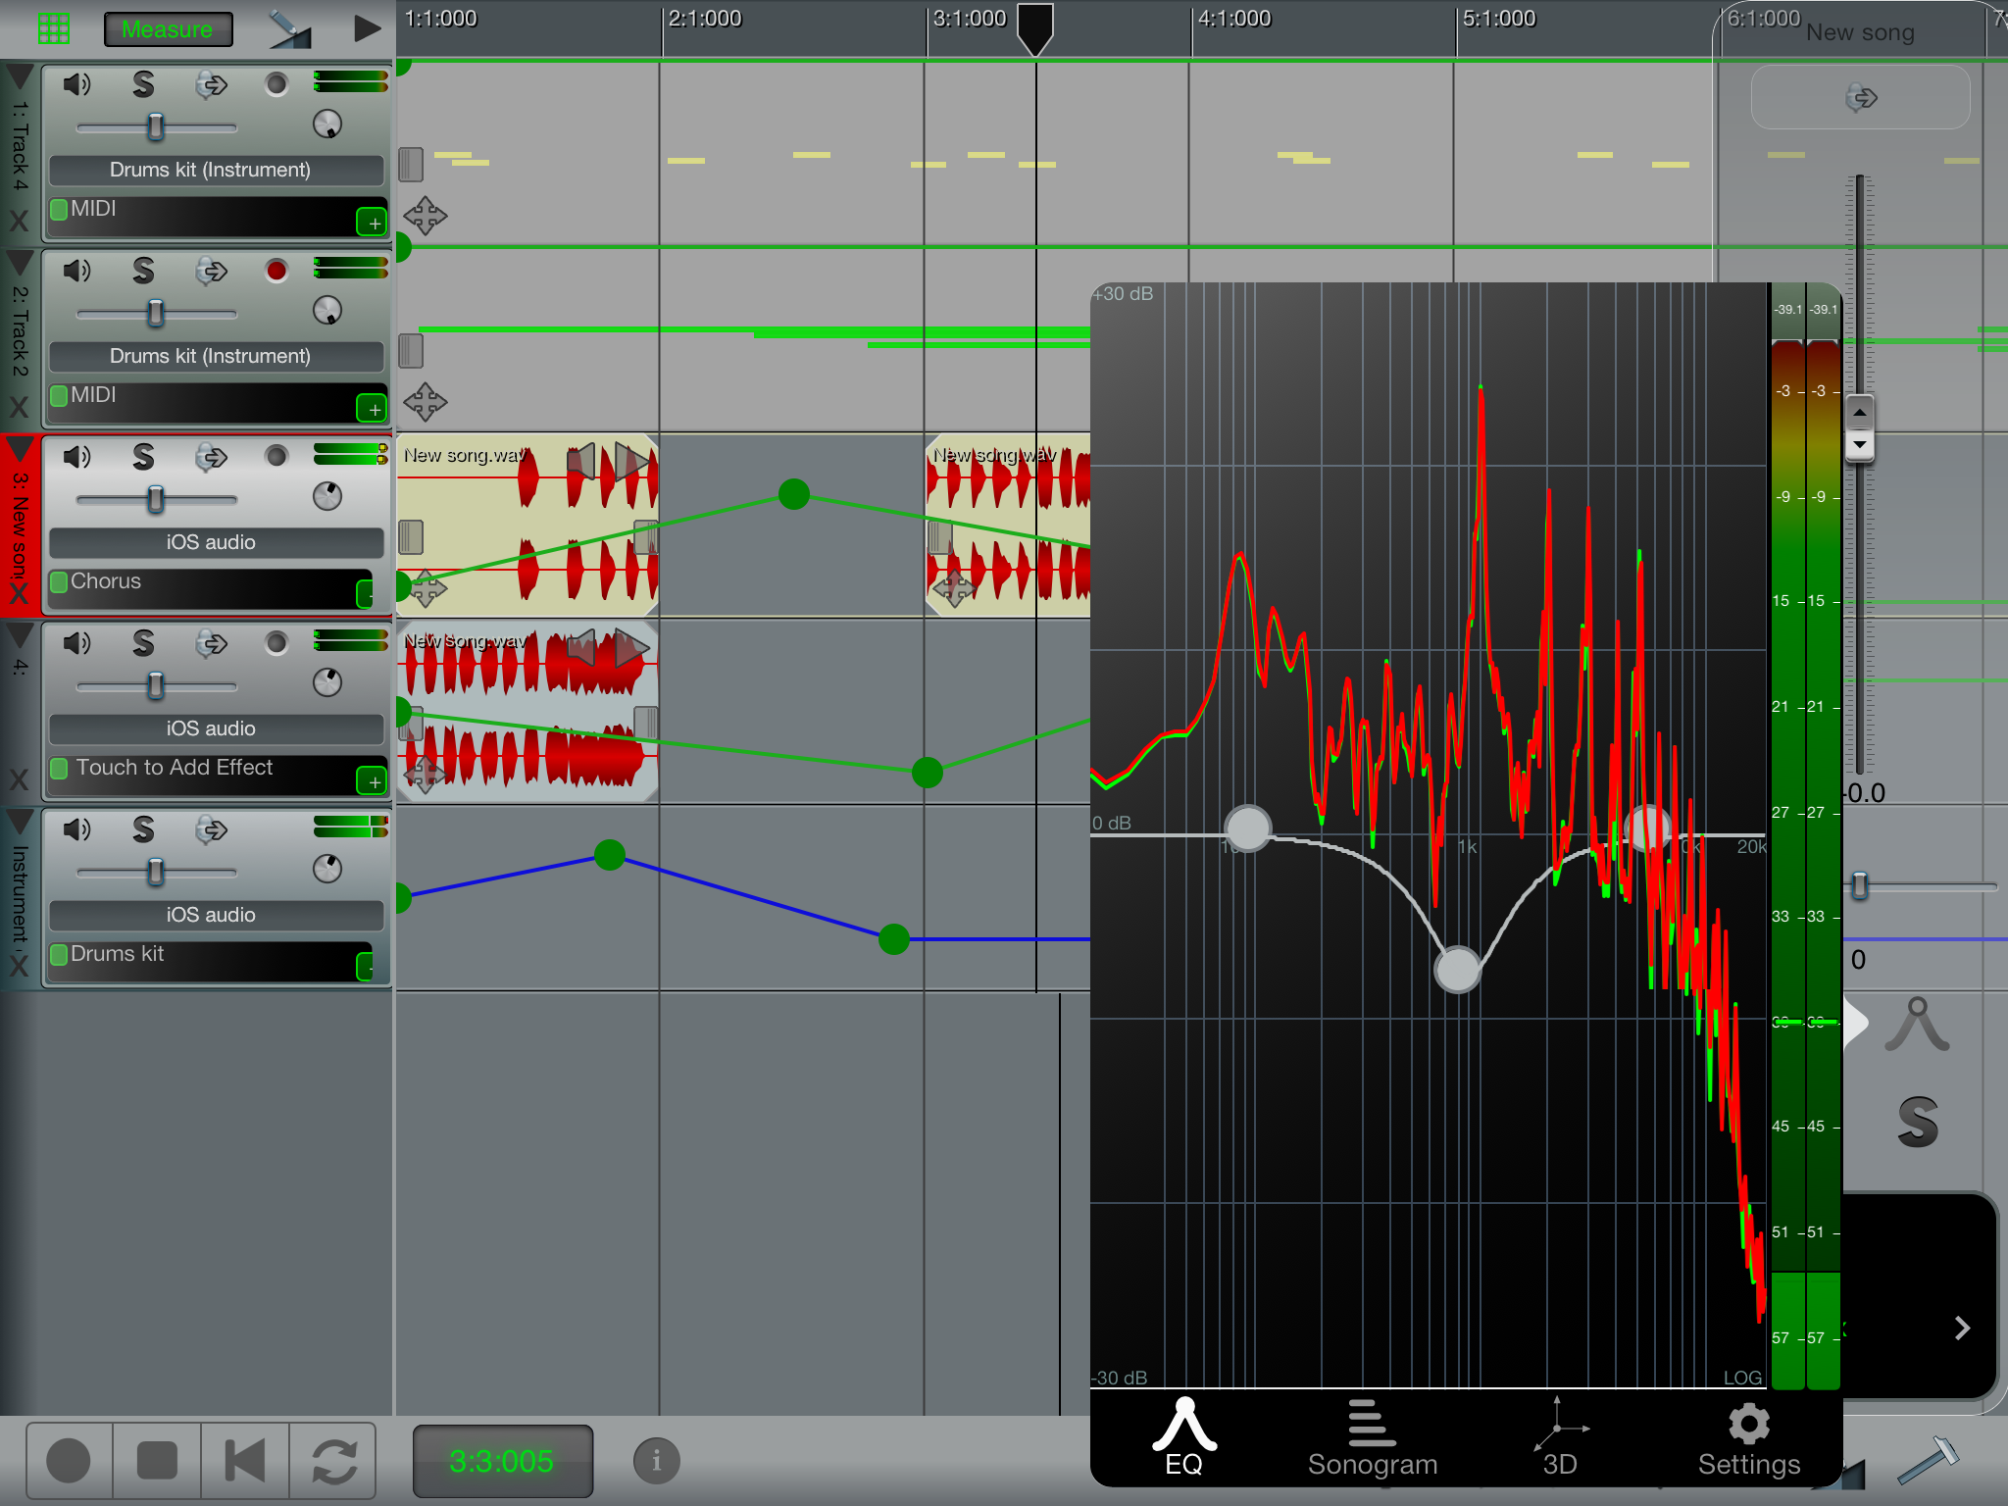The image size is (2008, 1506).
Task: Open Drums kit (Instrument) on Track 4
Action: (x=216, y=170)
